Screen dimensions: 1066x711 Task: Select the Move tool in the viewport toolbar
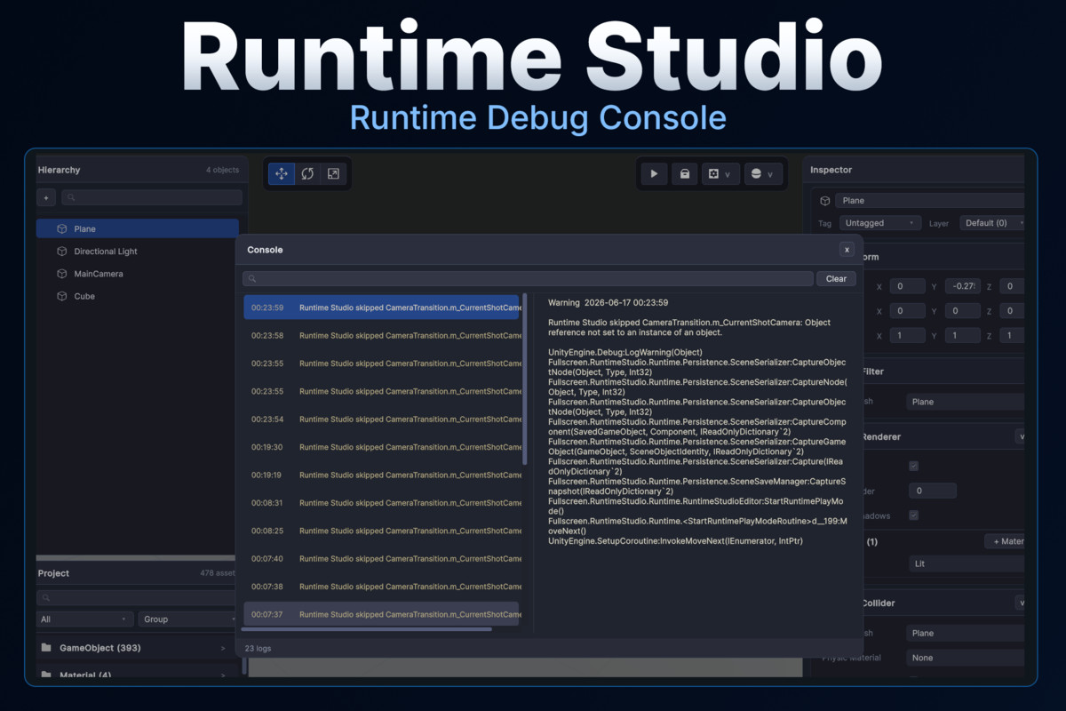(x=282, y=174)
